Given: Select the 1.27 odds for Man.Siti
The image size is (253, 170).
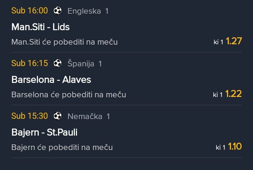Looking at the screenshot, I should click(234, 41).
